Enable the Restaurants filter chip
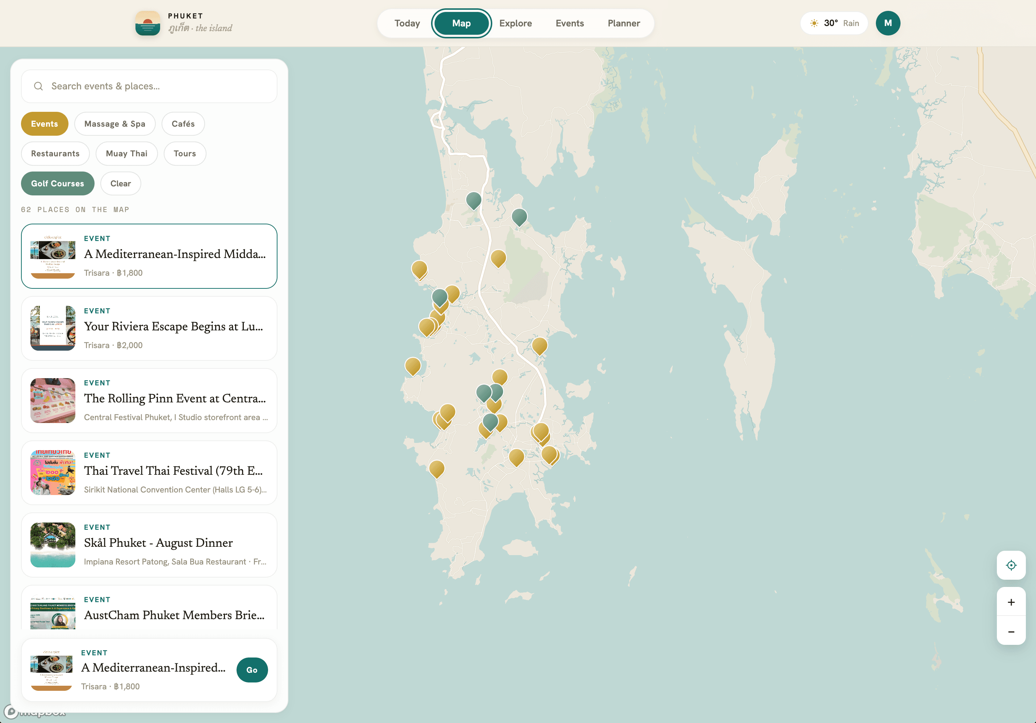 tap(55, 154)
